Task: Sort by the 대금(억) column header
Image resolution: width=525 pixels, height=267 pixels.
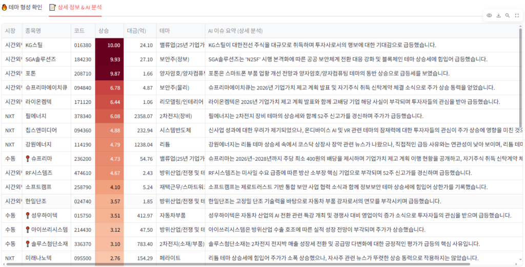Action: click(136, 31)
